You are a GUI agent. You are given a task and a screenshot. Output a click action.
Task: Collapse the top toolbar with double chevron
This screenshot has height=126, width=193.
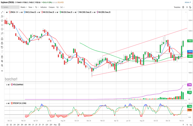tap(187, 7)
